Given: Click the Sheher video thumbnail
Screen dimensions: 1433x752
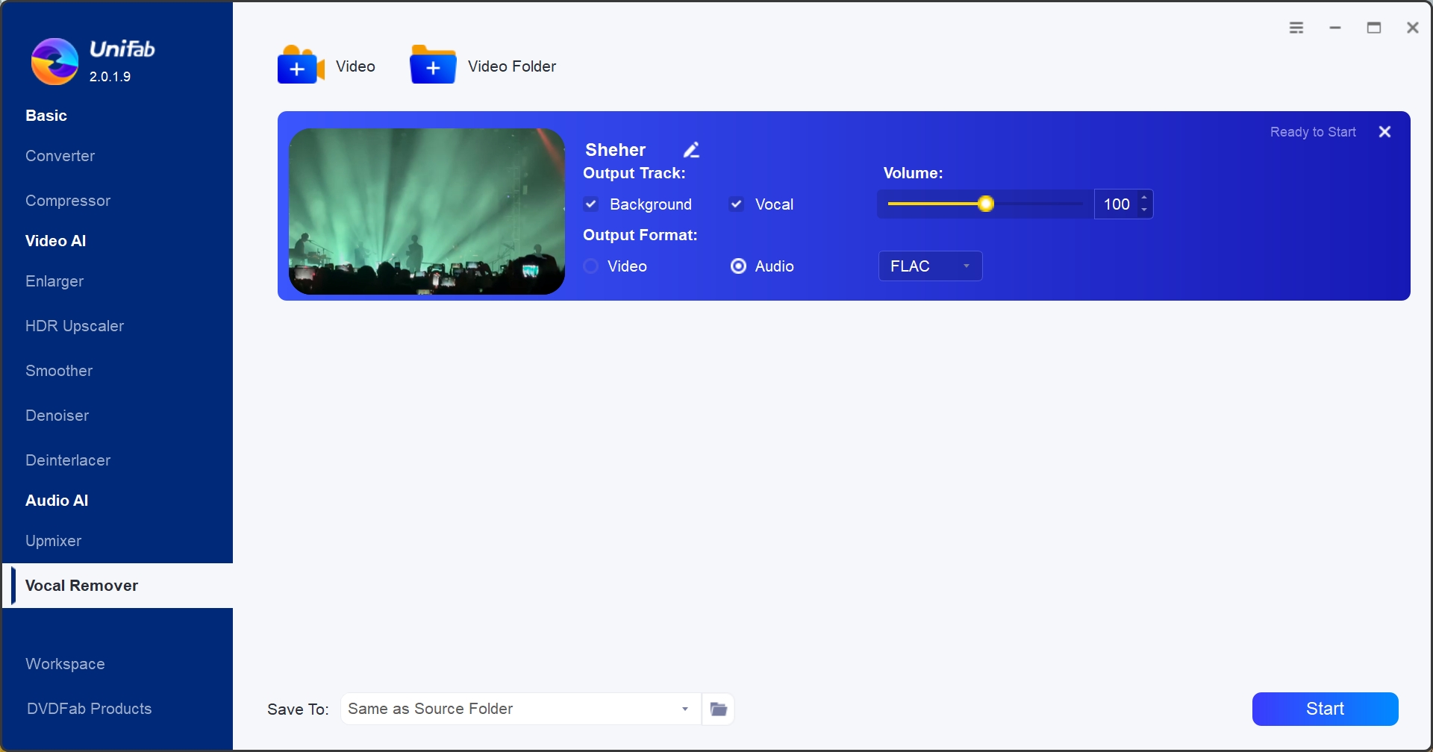Looking at the screenshot, I should coord(425,211).
